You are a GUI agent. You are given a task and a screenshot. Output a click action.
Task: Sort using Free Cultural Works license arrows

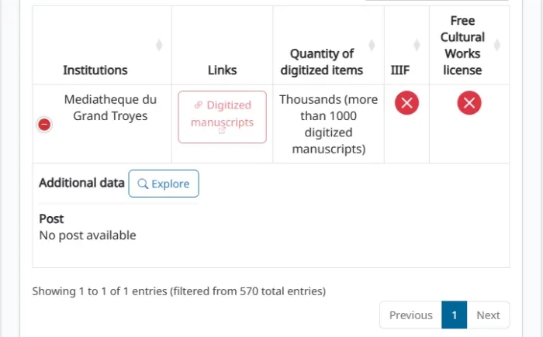click(497, 45)
